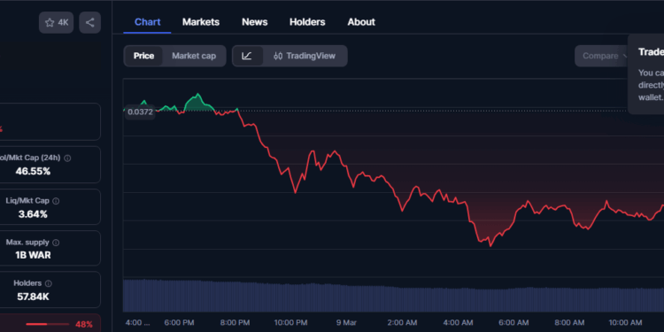Click the 3.64% liquidity value

pos(33,214)
